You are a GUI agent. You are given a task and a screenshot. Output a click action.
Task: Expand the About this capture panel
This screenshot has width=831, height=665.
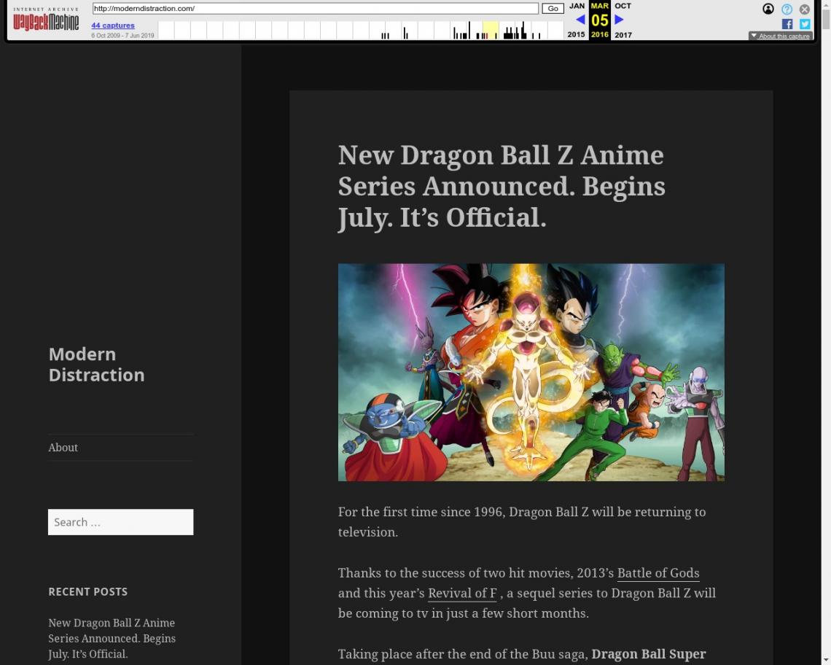(x=780, y=36)
